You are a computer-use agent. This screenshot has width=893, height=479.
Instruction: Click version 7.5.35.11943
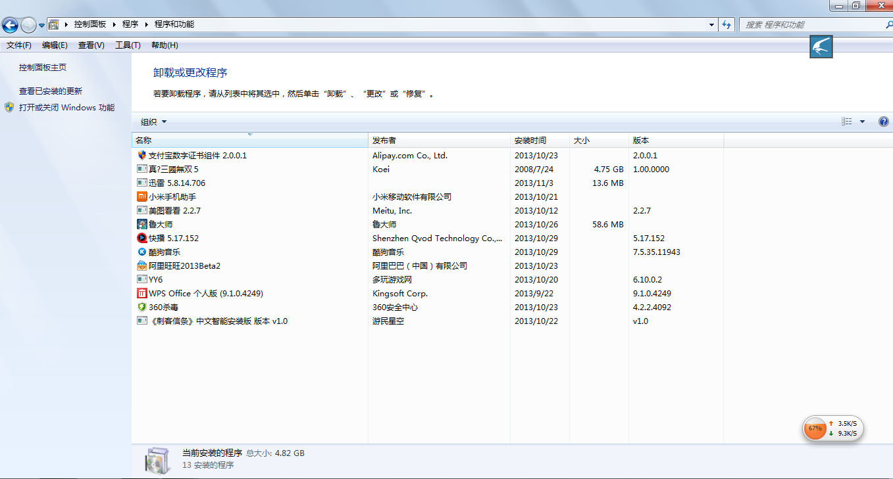[657, 252]
